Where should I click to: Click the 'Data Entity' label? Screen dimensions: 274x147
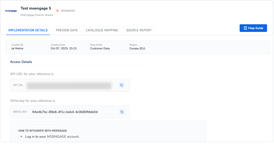point(96,45)
